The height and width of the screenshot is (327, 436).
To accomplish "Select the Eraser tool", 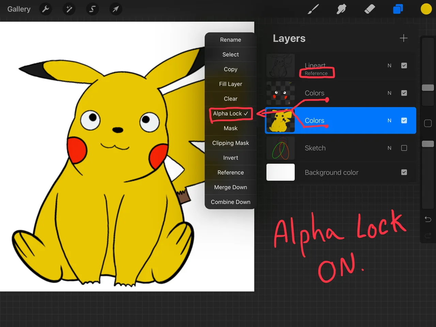I will 370,9.
